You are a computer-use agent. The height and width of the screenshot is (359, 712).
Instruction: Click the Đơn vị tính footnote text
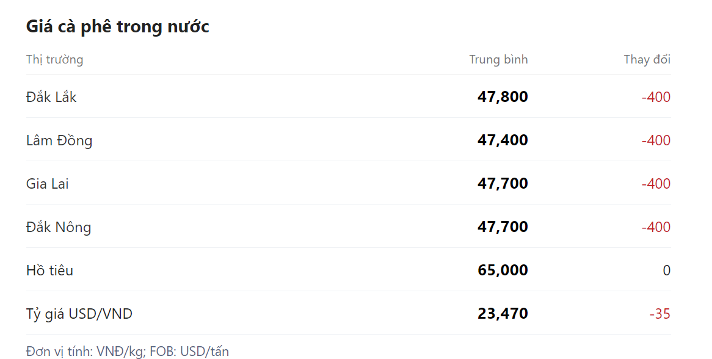[128, 351]
